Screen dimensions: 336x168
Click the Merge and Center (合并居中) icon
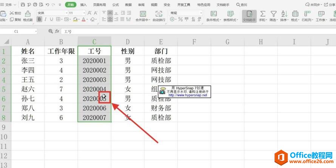[143, 14]
